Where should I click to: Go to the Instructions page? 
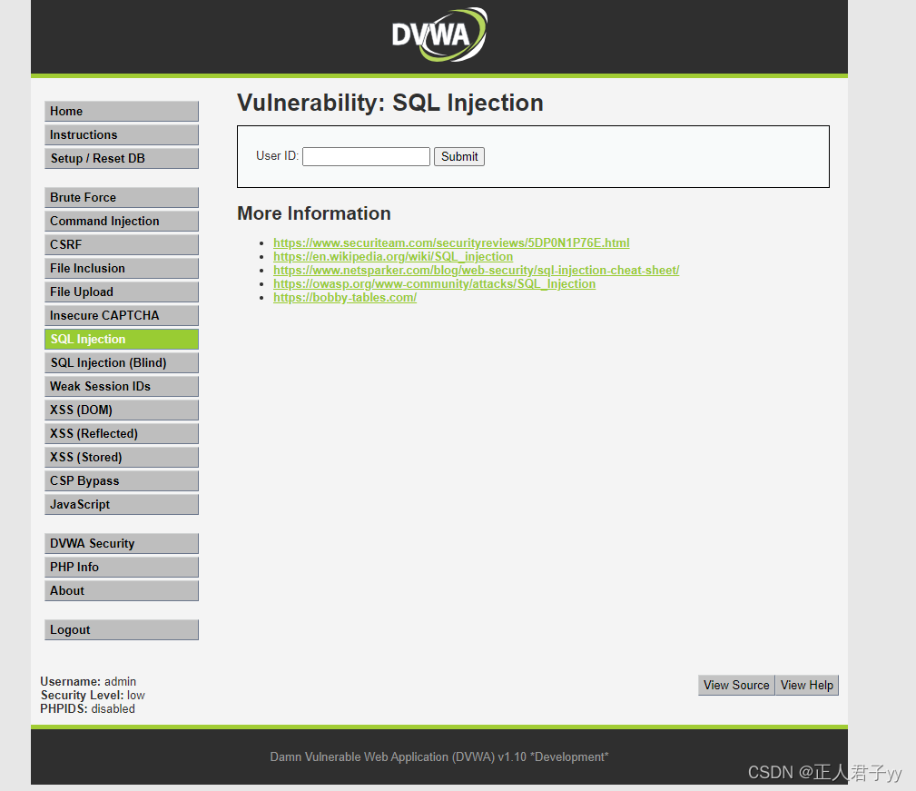tap(122, 135)
